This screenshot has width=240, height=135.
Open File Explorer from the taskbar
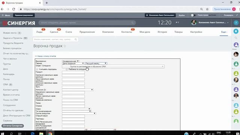[x=41, y=133]
